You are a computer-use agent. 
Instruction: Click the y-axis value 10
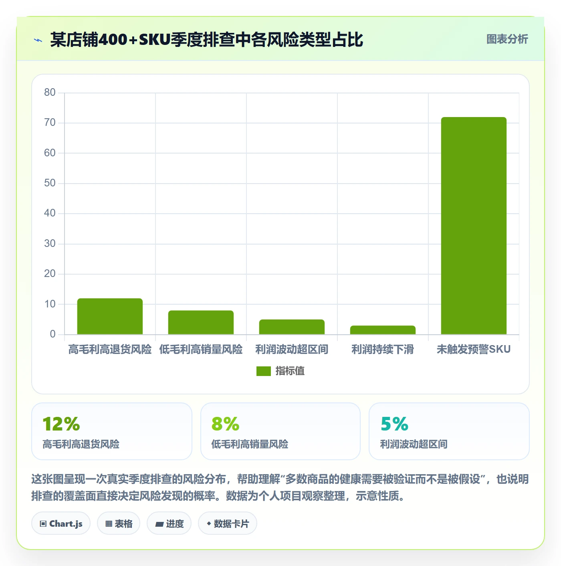click(x=50, y=304)
